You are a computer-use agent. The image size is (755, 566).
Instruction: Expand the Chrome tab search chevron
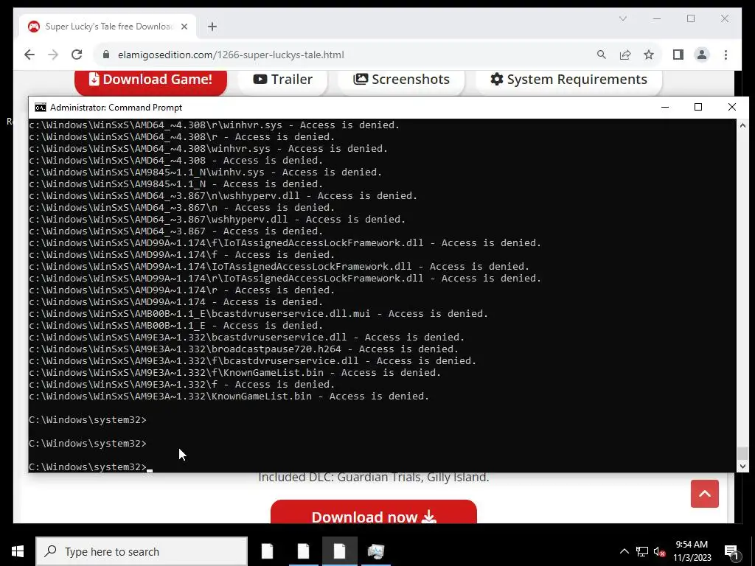coord(622,18)
